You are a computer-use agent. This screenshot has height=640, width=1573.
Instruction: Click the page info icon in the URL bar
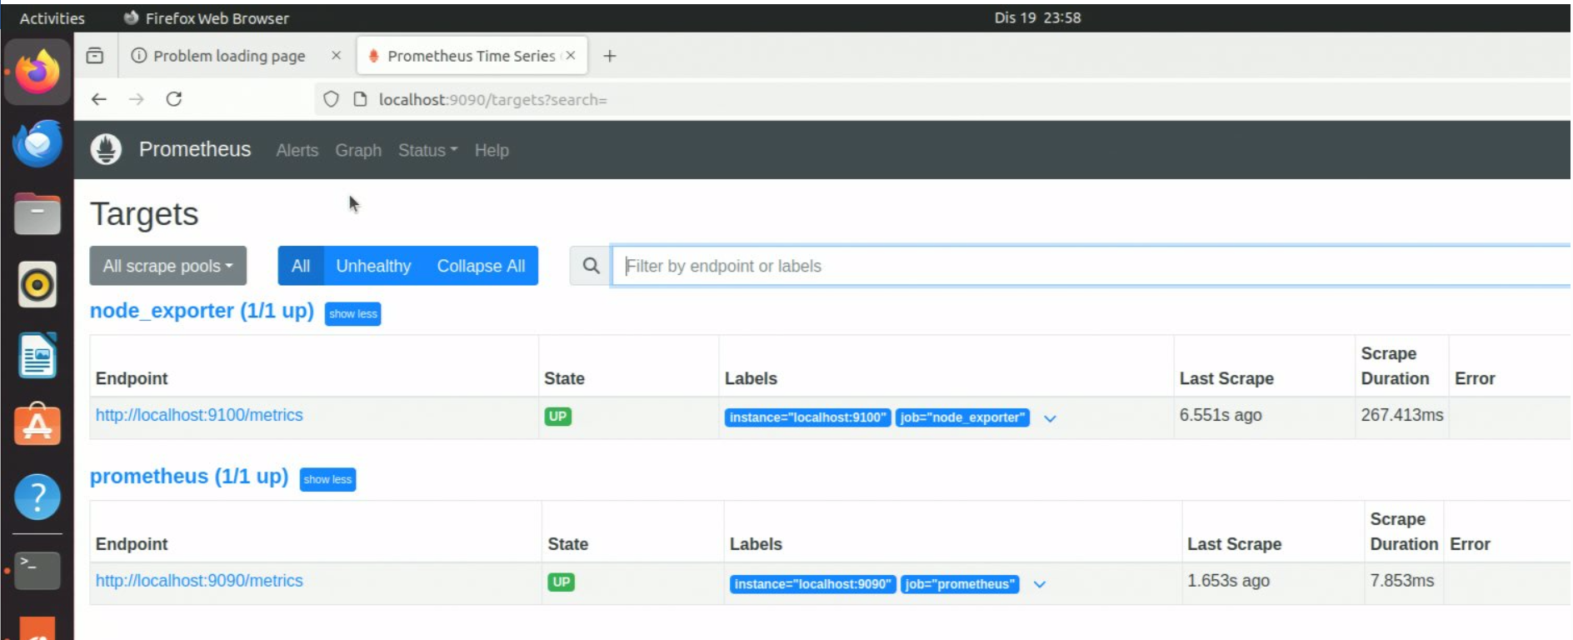[360, 99]
